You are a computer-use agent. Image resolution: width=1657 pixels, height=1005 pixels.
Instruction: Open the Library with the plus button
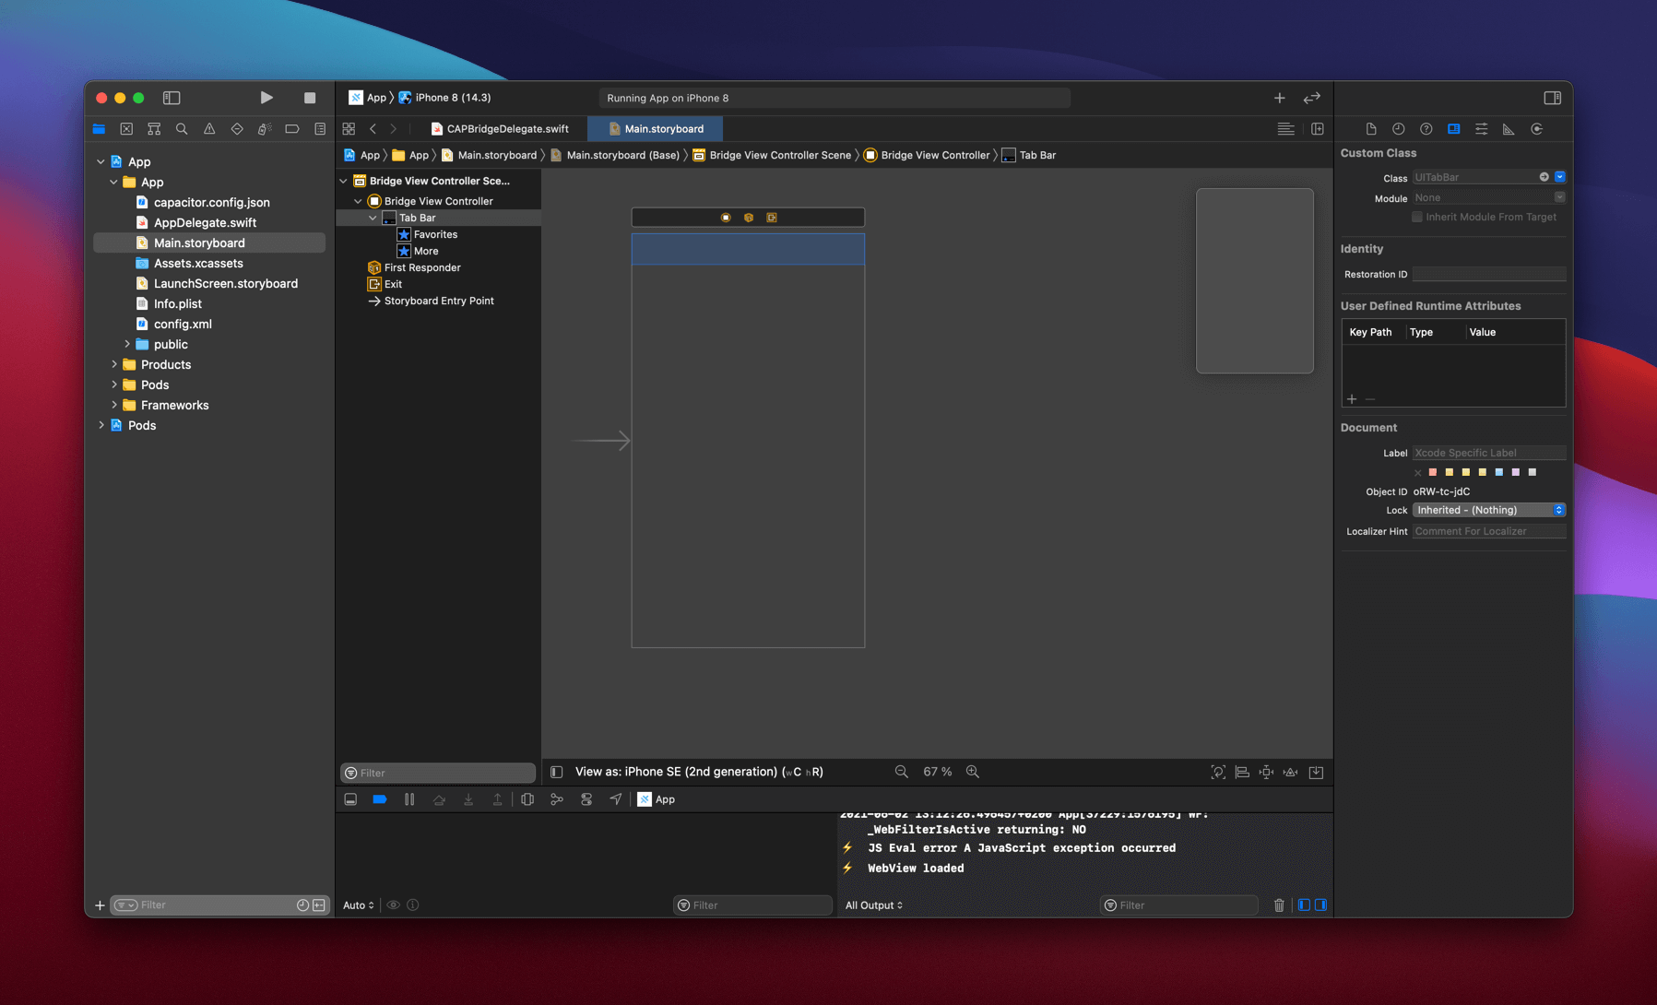coord(1280,98)
